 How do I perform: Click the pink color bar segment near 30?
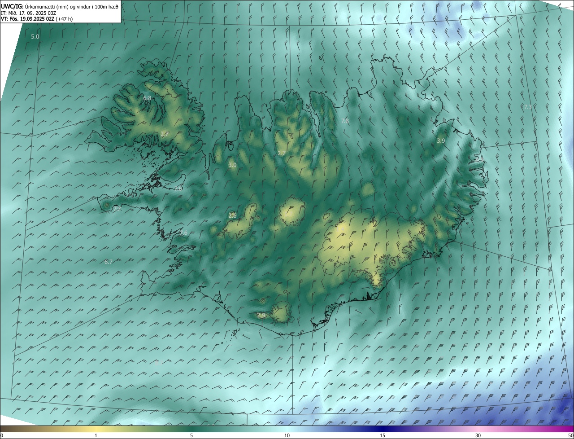[x=478, y=429]
